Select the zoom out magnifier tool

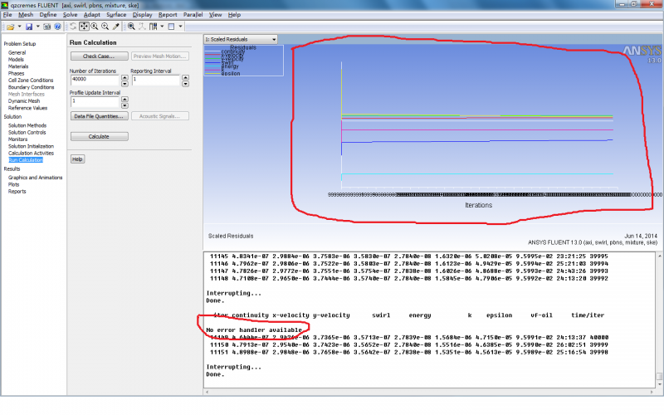pyautogui.click(x=105, y=27)
